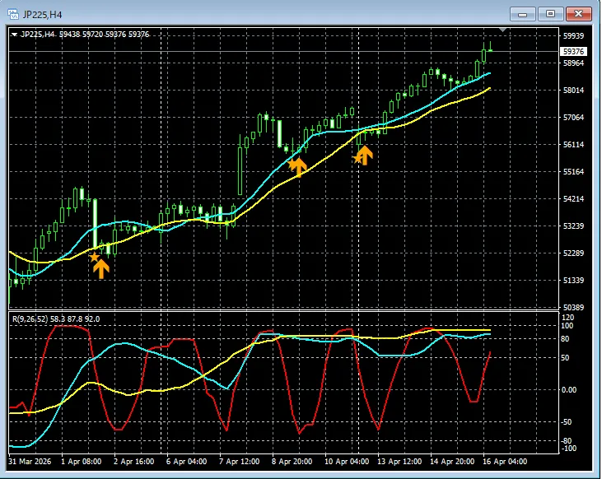602x479 pixels.
Task: Click the 120 level on the indicator scale
Action: click(x=567, y=318)
